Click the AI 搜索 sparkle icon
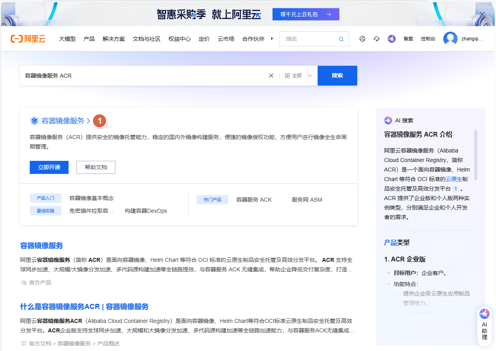Image resolution: width=496 pixels, height=351 pixels. click(388, 120)
